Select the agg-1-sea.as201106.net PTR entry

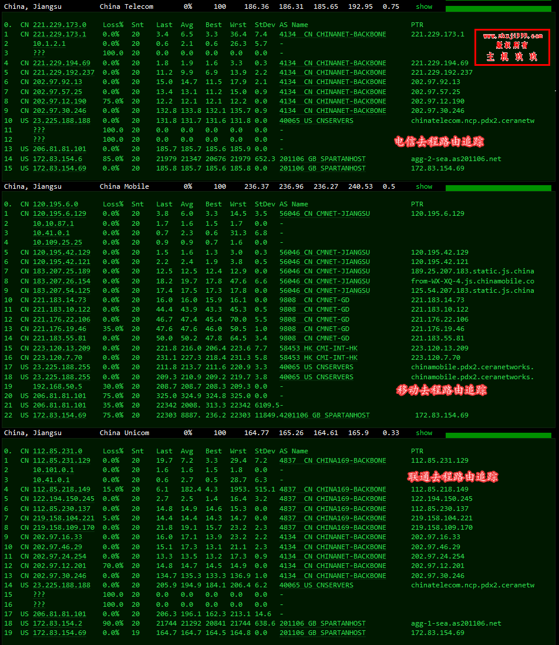pyautogui.click(x=456, y=623)
